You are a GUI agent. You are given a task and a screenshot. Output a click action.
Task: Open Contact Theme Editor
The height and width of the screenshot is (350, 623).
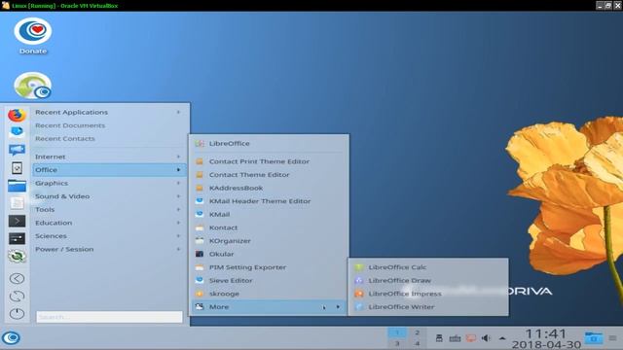(x=269, y=175)
